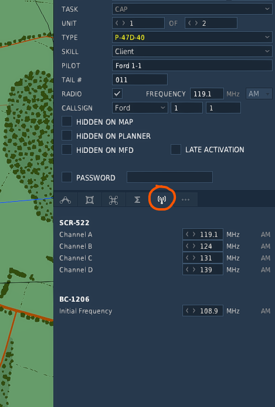Image resolution: width=275 pixels, height=407 pixels.
Task: Open the Triggered actions tab icon
Action: coord(113,199)
